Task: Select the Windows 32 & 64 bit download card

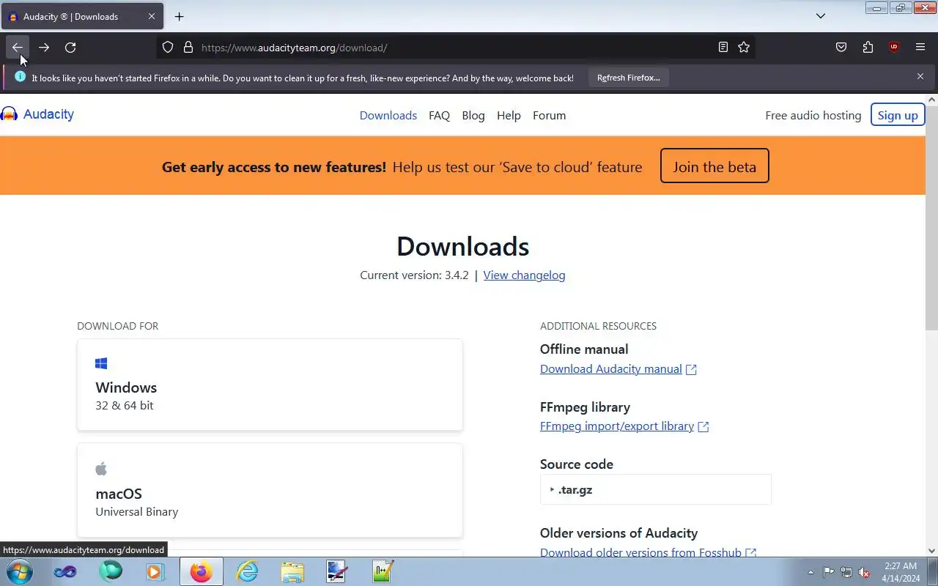Action: point(270,385)
